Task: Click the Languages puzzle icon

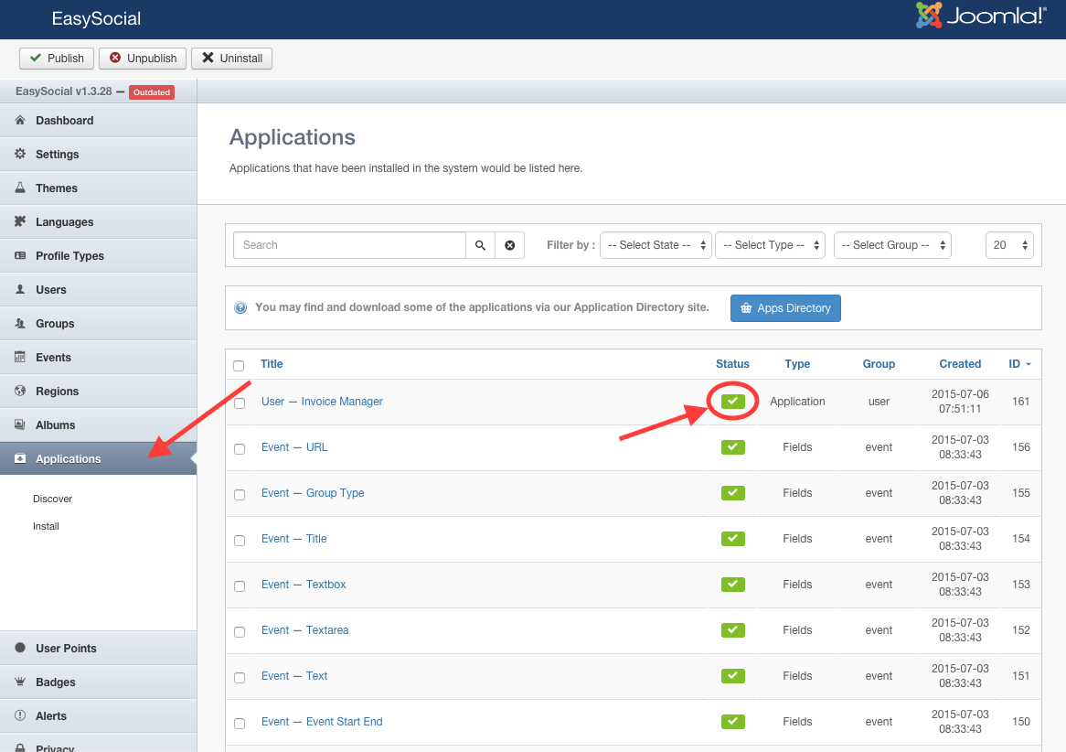Action: 20,221
